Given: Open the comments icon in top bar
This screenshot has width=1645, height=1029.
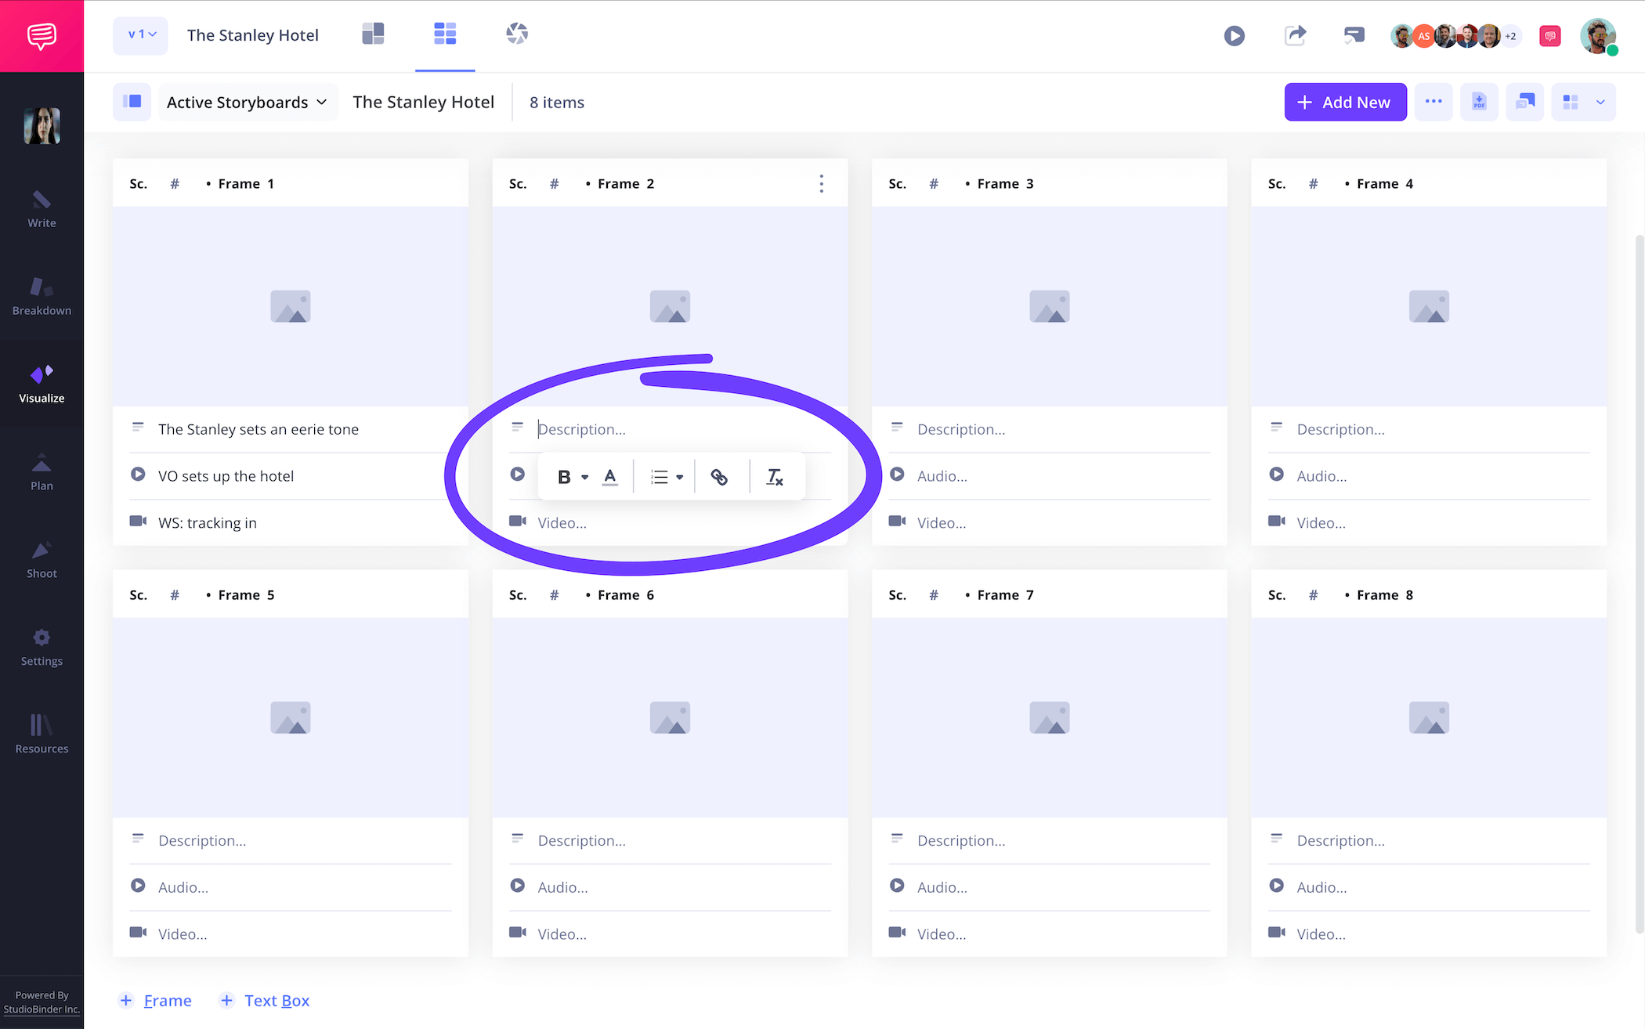Looking at the screenshot, I should click(1354, 35).
